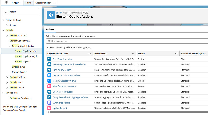The height and width of the screenshot is (115, 208).
Task: Click the Query Records with Aggregate icon
Action: (49, 97)
